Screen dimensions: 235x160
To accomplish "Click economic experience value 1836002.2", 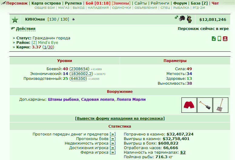I will tap(81, 74).
